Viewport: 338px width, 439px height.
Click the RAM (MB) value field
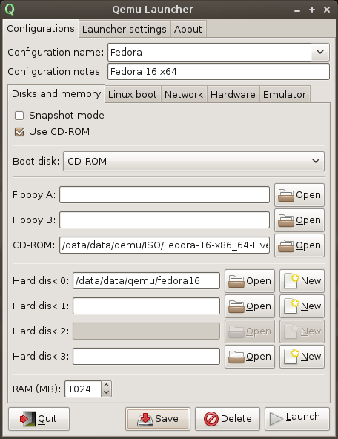click(x=83, y=389)
